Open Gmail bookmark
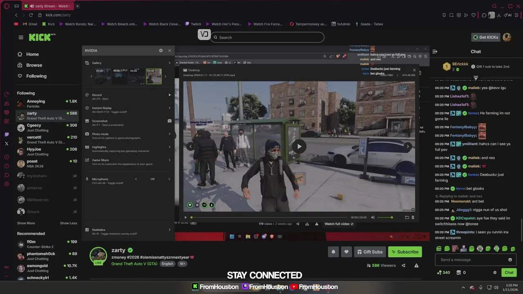Viewport: 523px width, 294px height. pos(29,24)
